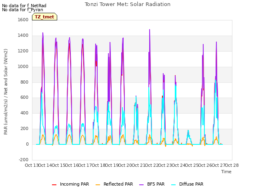The image size is (256, 192).
Task: Click the purple BF5 PAR legend swatch
Action: [141, 185]
